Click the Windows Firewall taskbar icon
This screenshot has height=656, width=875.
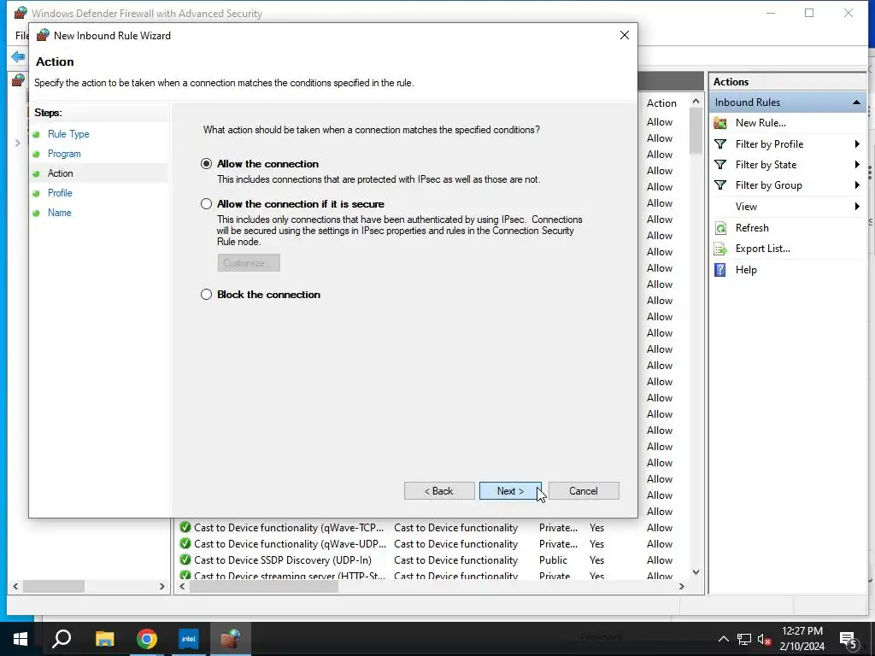click(231, 639)
